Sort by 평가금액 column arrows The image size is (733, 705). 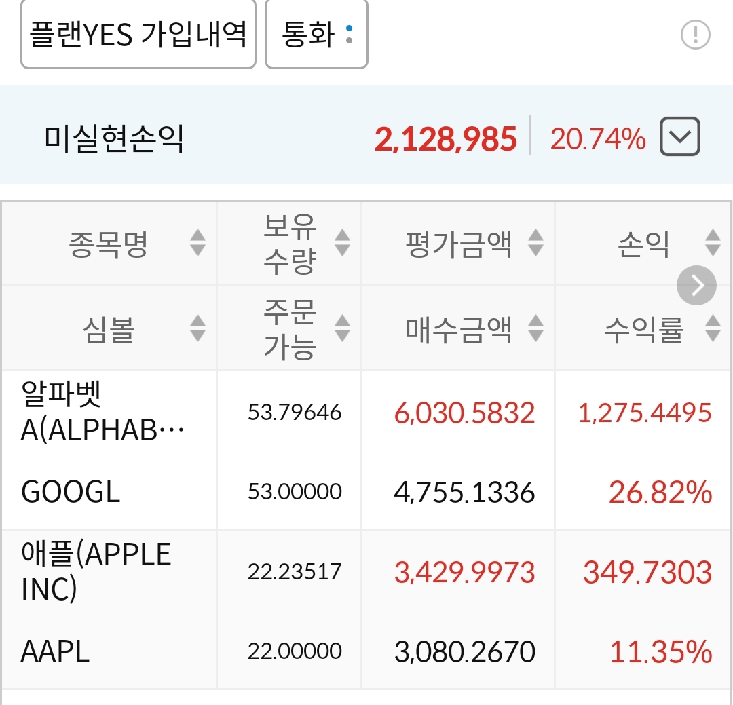535,243
